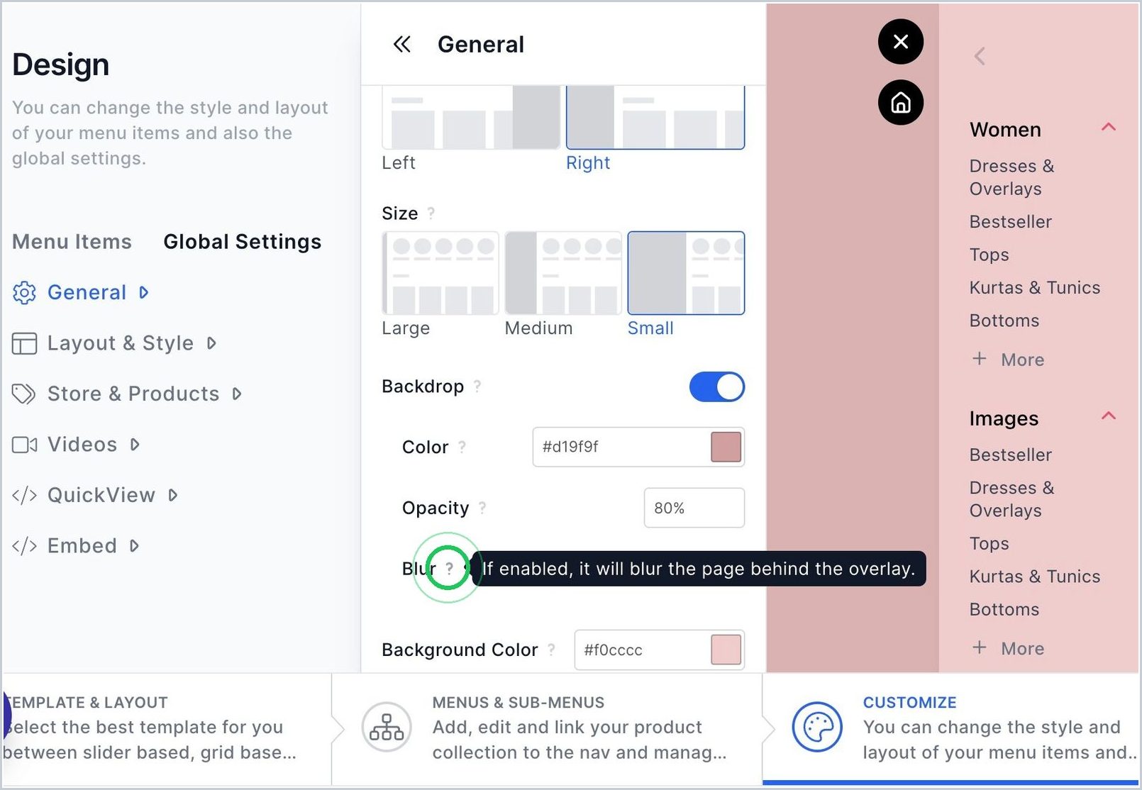Image resolution: width=1142 pixels, height=790 pixels.
Task: Choose the Small size layout
Action: point(686,284)
